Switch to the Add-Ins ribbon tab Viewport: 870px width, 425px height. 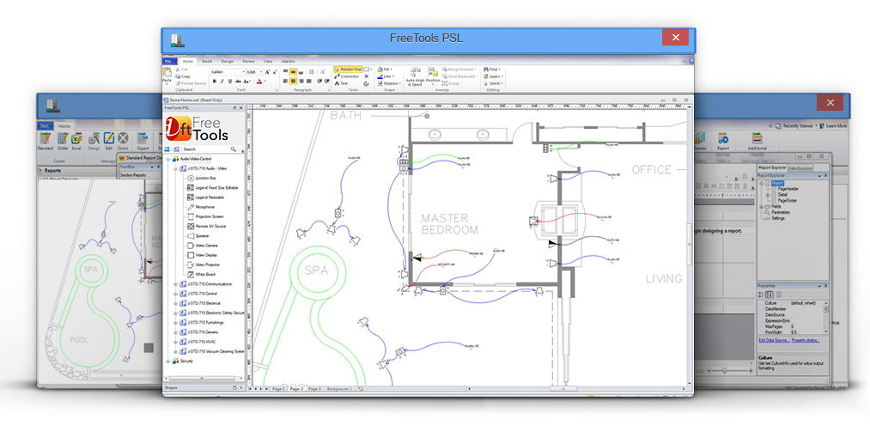(288, 61)
